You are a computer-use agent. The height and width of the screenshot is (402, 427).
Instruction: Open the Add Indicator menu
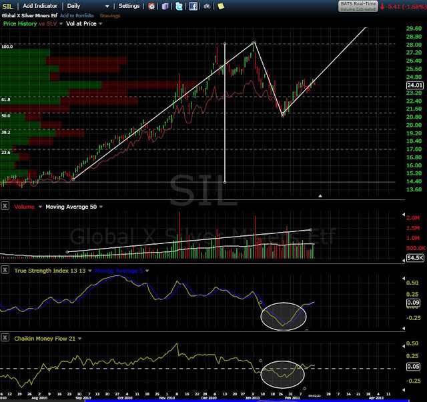pyautogui.click(x=40, y=6)
